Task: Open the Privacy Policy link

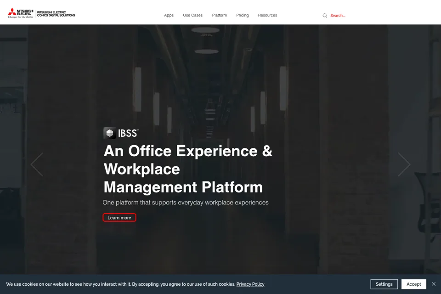Action: (x=250, y=284)
